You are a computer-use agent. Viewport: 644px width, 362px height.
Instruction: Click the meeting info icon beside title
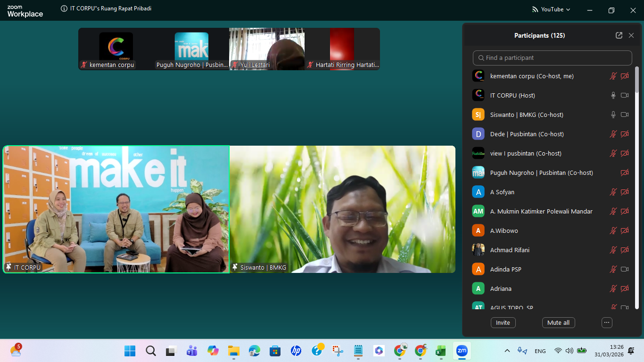64,8
